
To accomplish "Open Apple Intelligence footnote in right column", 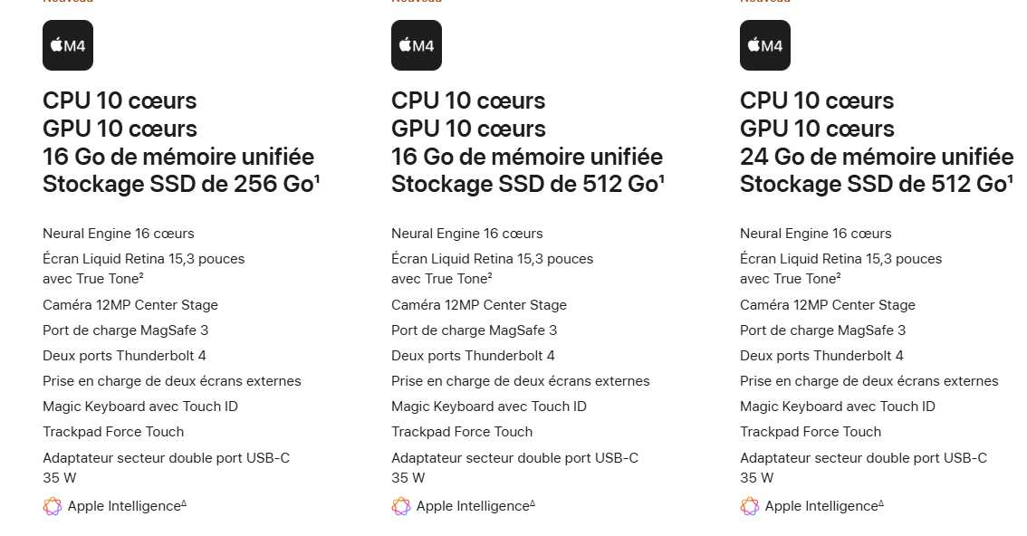I will pyautogui.click(x=881, y=503).
